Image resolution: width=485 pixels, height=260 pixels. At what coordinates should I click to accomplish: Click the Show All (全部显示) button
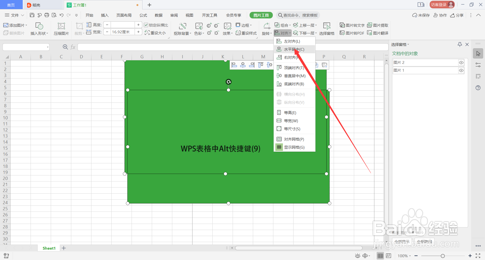coord(402,242)
